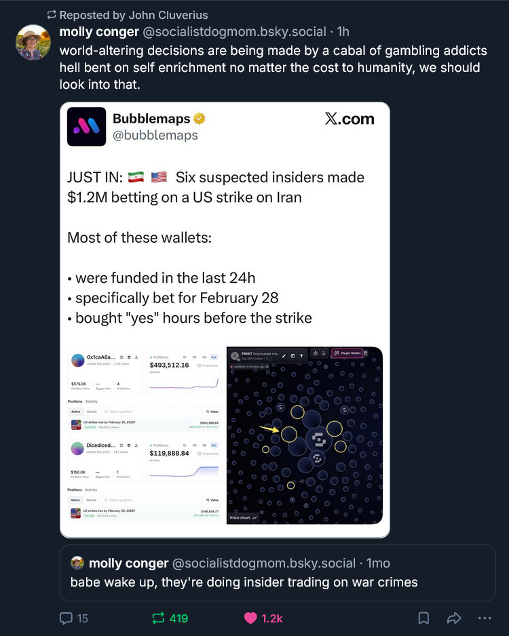Click the small avatar in quoted post
The image size is (509, 636).
coord(78,563)
